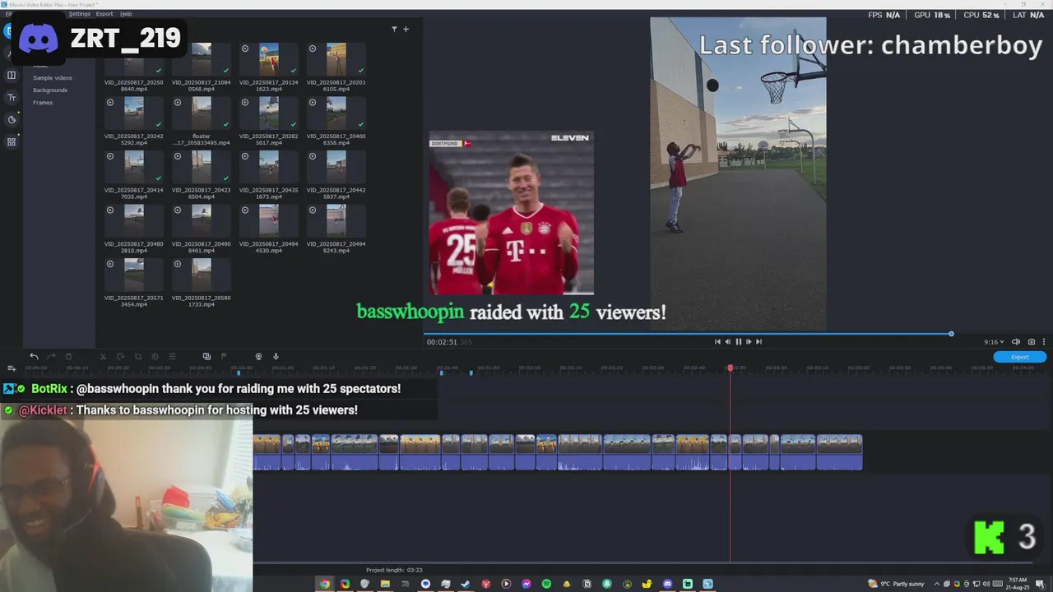The width and height of the screenshot is (1053, 592).
Task: Open Spotify from the taskbar
Action: pos(546,584)
